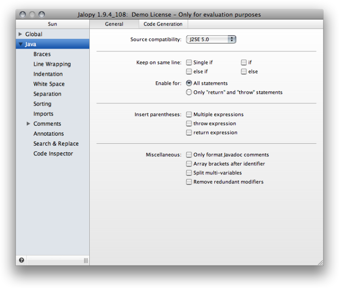This screenshot has height=288, width=339.
Task: Open the Source compatibility dropdown
Action: coord(211,40)
